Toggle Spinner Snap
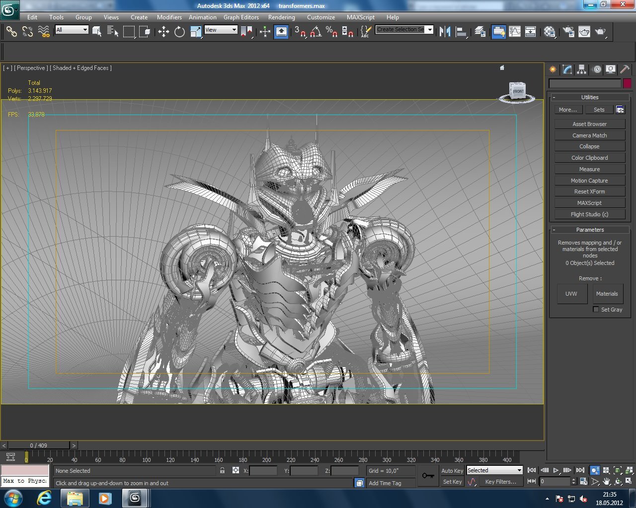Image resolution: width=636 pixels, height=508 pixels. click(348, 32)
